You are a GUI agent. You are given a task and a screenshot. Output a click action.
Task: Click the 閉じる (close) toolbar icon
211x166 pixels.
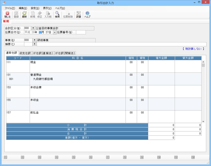pyautogui.click(x=7, y=14)
